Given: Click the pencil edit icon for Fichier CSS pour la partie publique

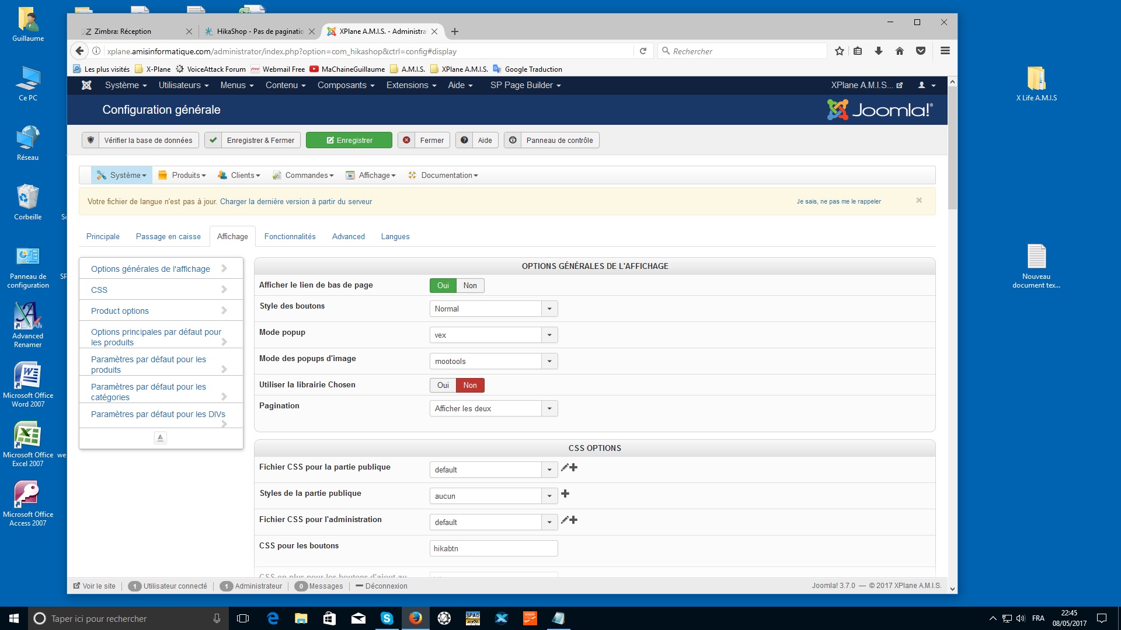Looking at the screenshot, I should (564, 468).
